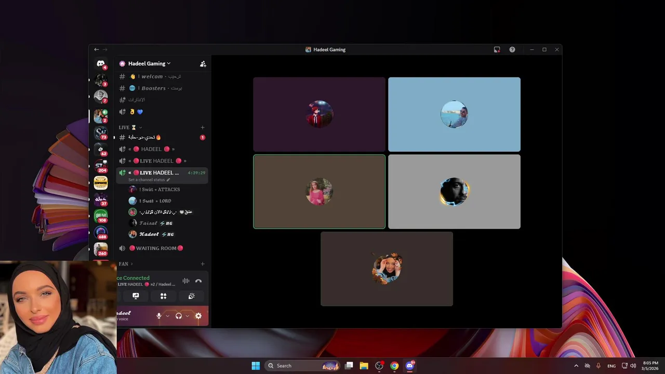The image size is (665, 374).
Task: Join the unselected « LIVE HADEEL » voice channel
Action: pos(162,161)
